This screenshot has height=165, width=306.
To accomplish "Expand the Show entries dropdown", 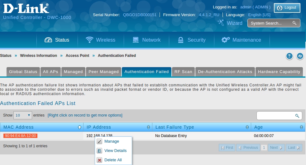I will tap(23, 115).
